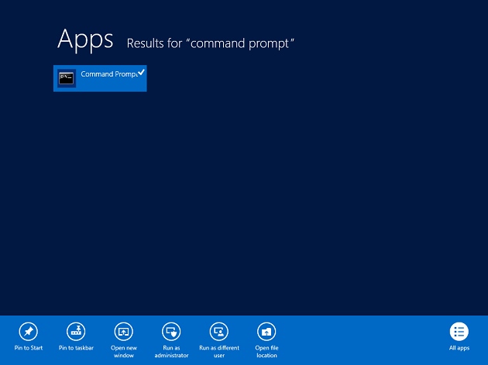This screenshot has height=365, width=488.
Task: Launch Command Prompt from its name text
Action: click(107, 74)
